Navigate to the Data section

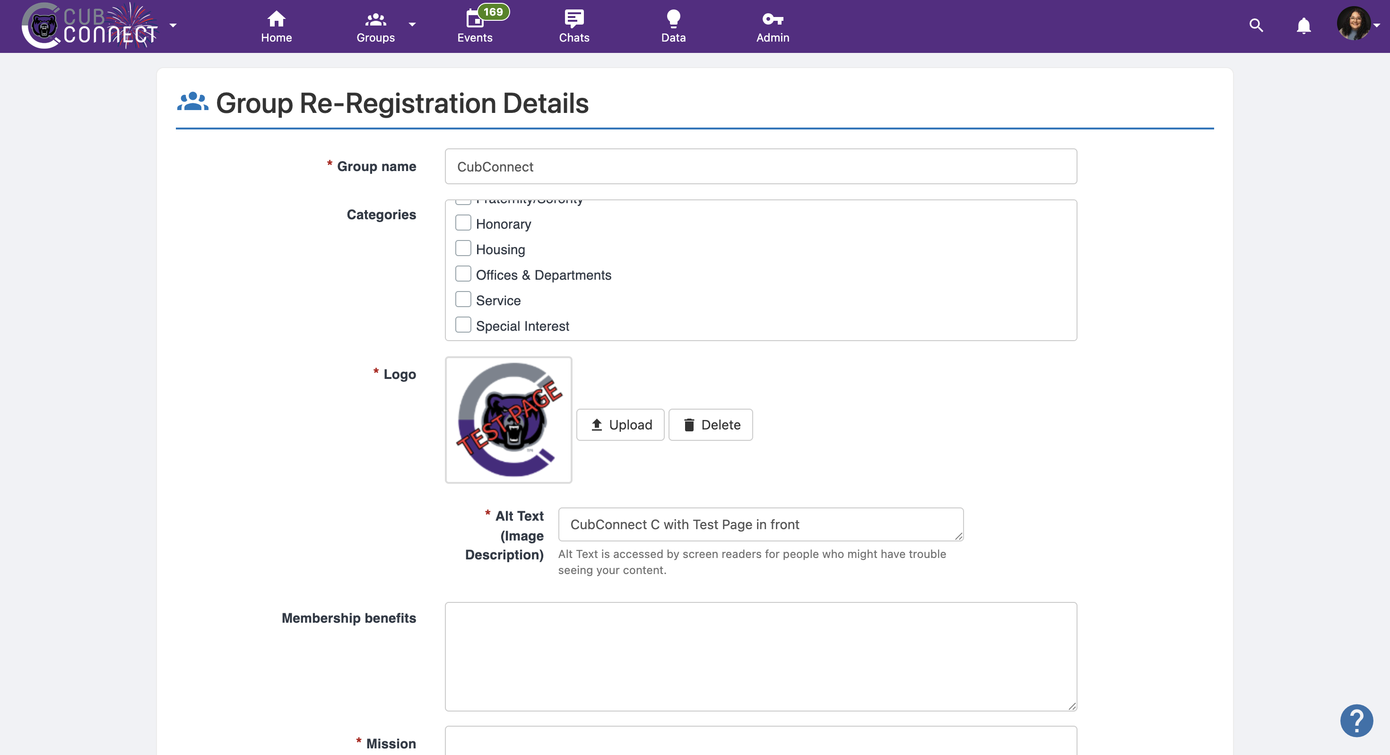pos(673,26)
